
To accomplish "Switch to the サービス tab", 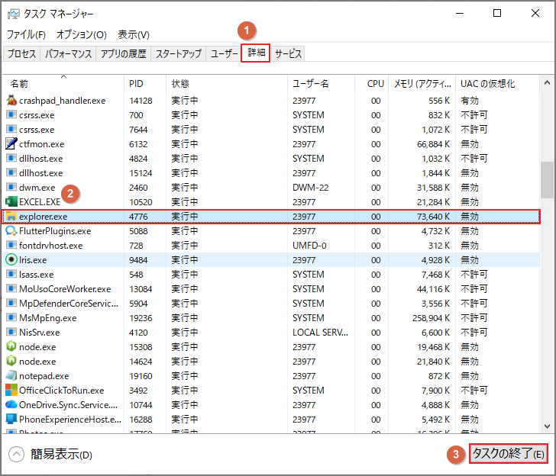I will (288, 54).
